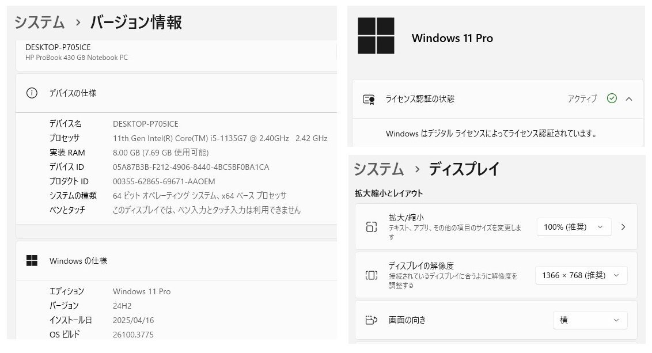Go back to システム from ディスプレイ breadcrumb
The image size is (652, 353).
(378, 169)
